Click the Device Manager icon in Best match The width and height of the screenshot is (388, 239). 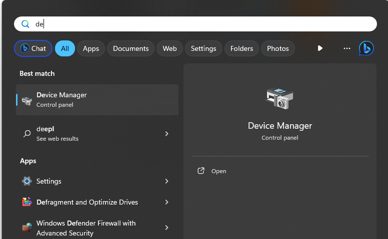(27, 100)
